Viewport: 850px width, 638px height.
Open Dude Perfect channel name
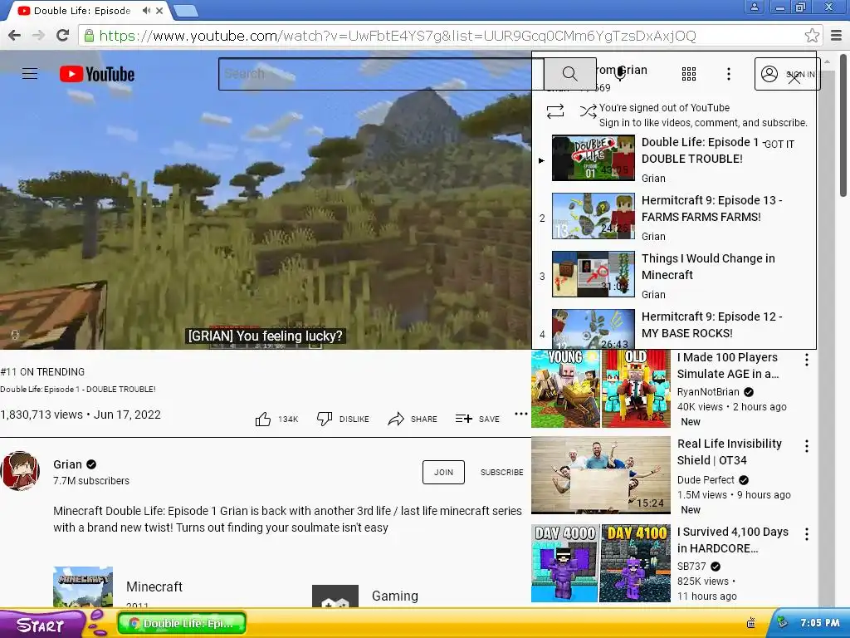coord(706,479)
